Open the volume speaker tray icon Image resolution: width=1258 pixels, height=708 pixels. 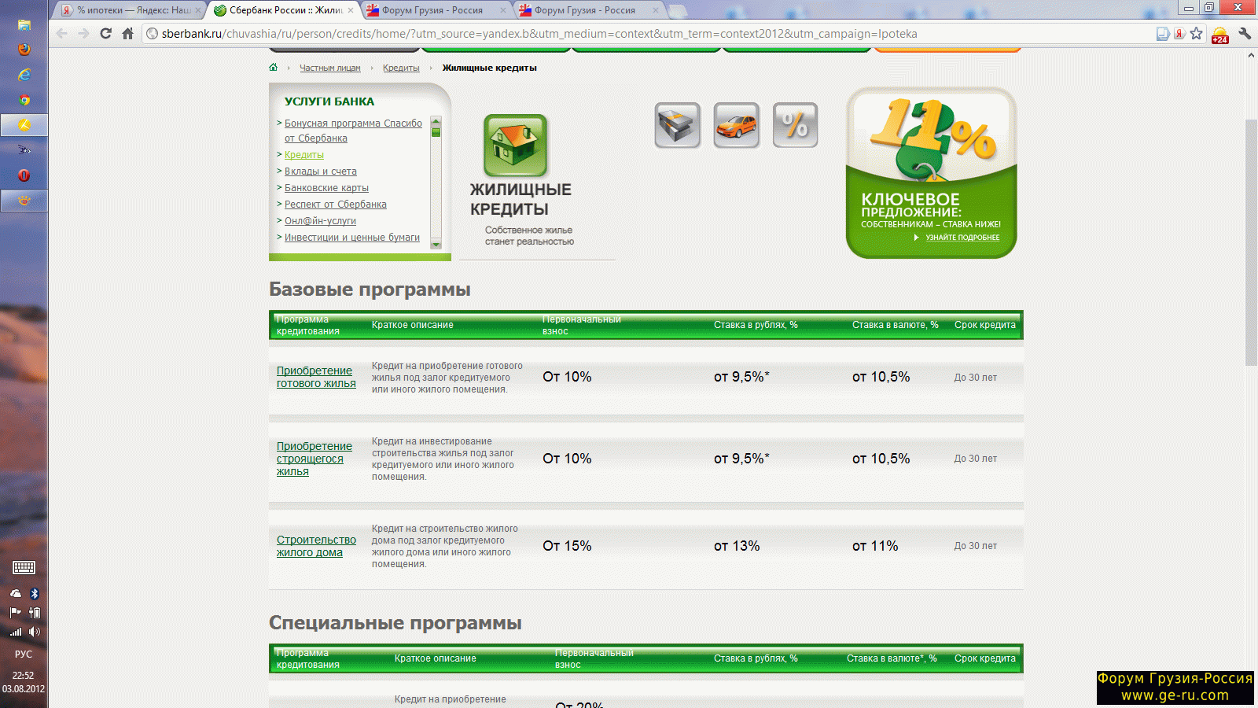pos(35,632)
